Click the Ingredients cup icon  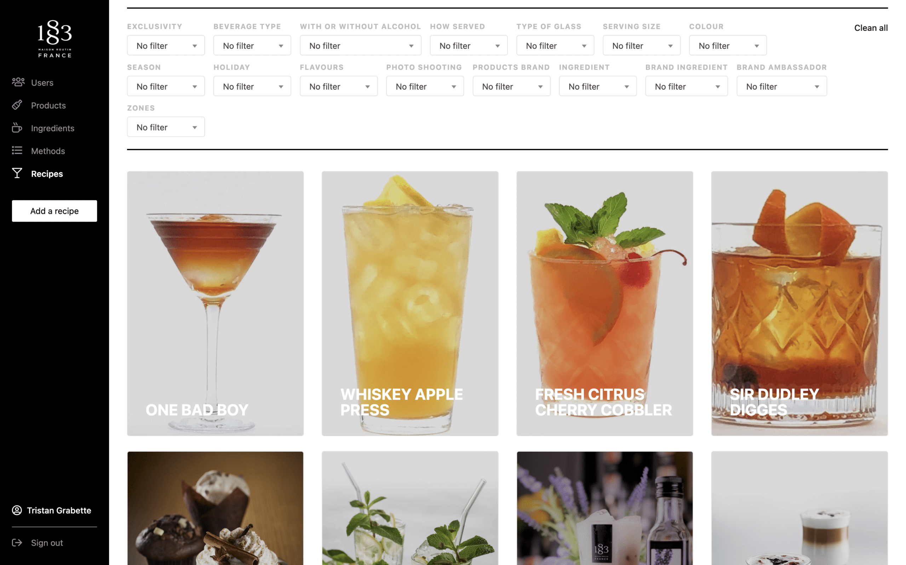pos(17,128)
